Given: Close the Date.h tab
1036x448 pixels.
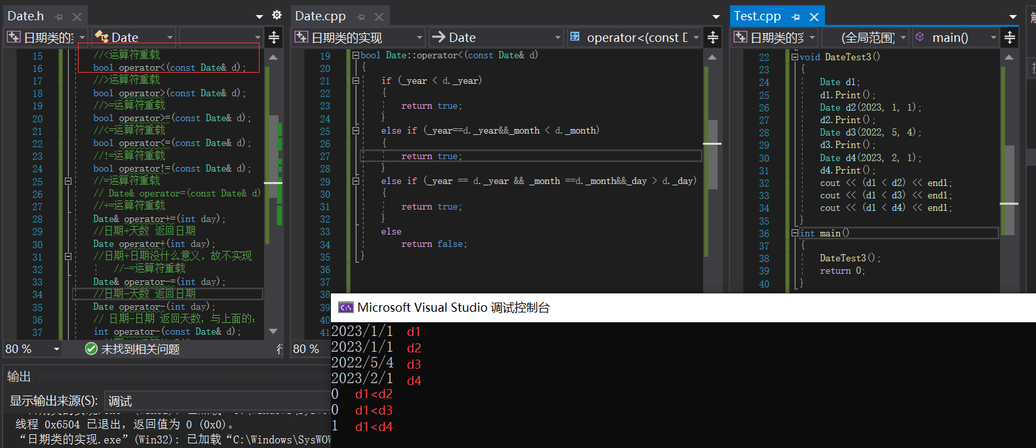Looking at the screenshot, I should (77, 16).
